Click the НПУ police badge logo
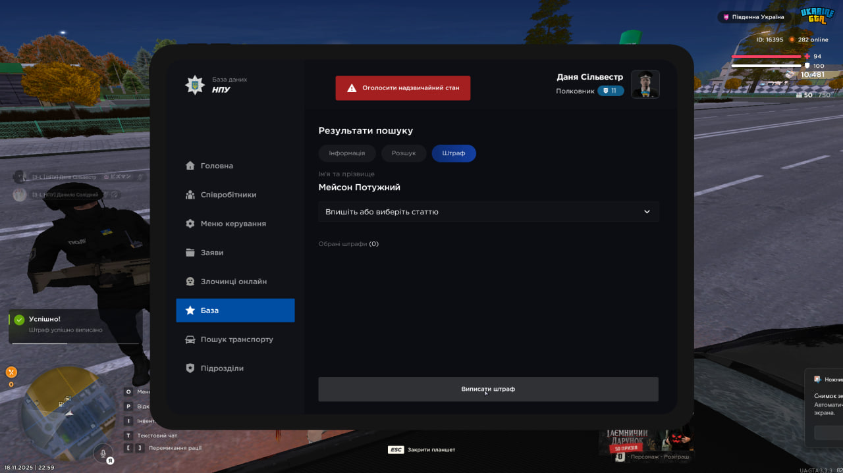 pos(194,85)
